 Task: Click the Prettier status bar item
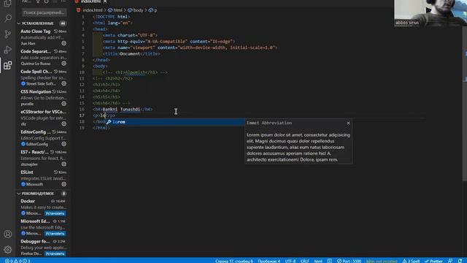pyautogui.click(x=433, y=261)
